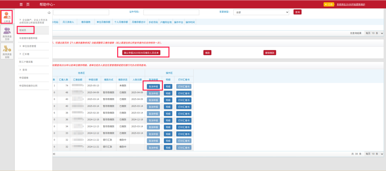Click the anchor pin icon in the menu panel
This screenshot has height=171, width=386.
49,13
